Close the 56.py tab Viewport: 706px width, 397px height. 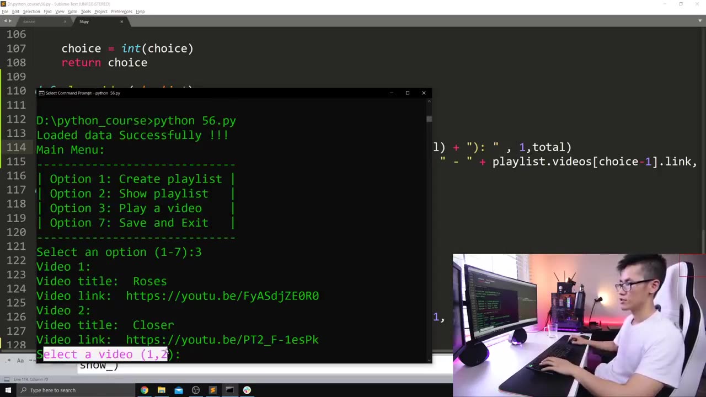point(122,22)
